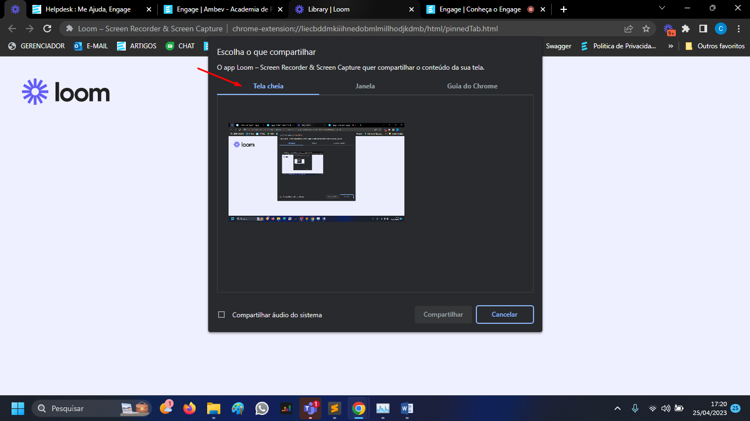Open Sublime Text from taskbar

click(335, 408)
